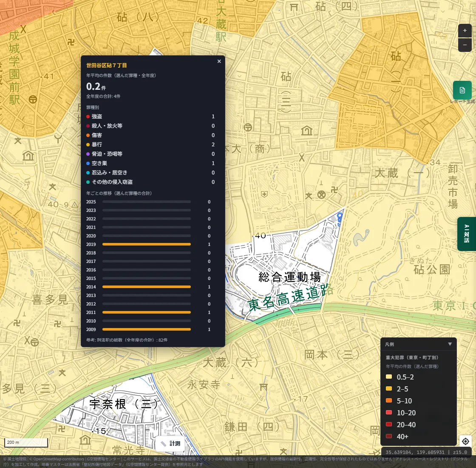The height and width of the screenshot is (468, 476).
Task: Click the 大蔵(一) district label
Action: [x=402, y=173]
